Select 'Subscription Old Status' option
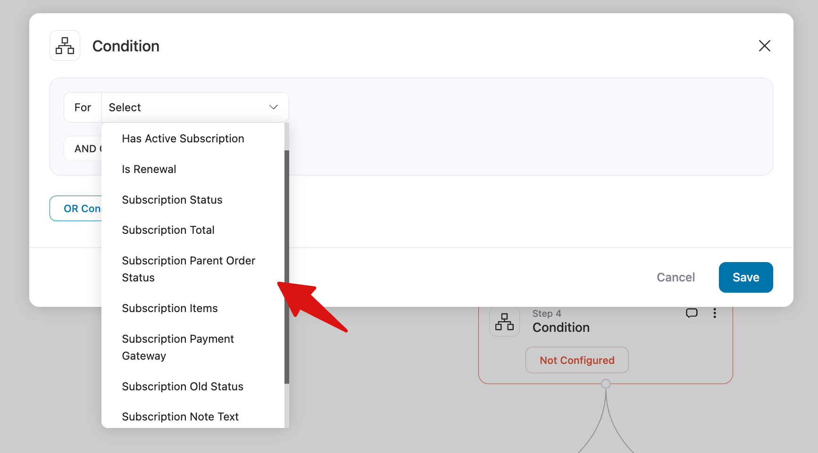The width and height of the screenshot is (818, 453). [x=183, y=386]
